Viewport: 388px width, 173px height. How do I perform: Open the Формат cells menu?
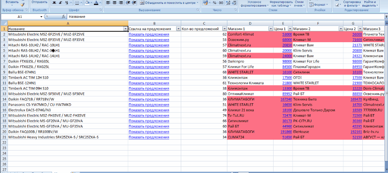[x=319, y=4]
